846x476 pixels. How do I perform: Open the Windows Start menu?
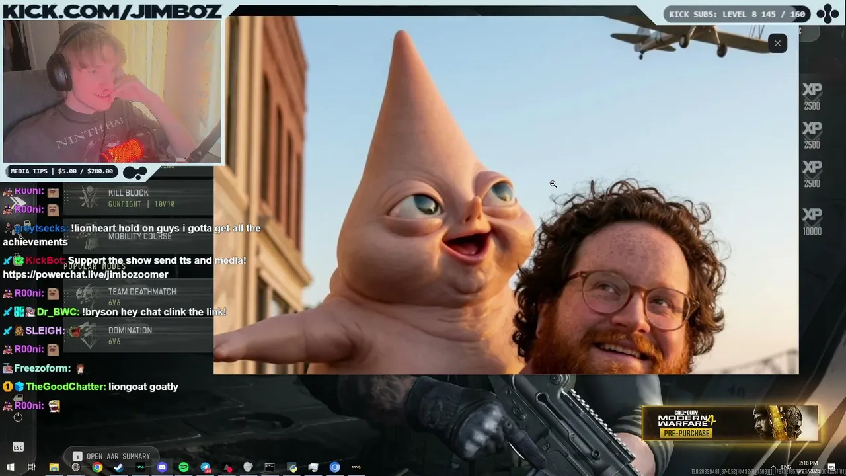[11, 467]
